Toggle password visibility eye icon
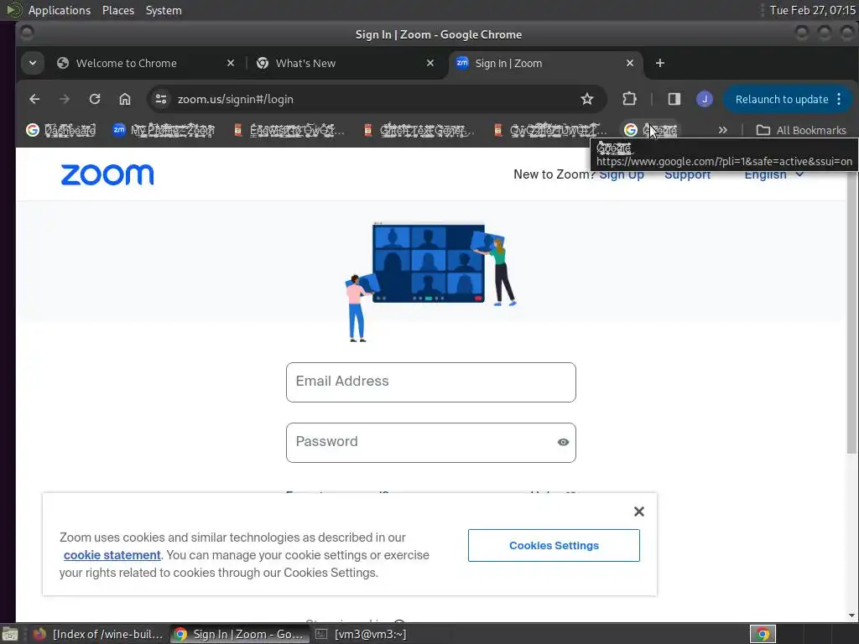 tap(563, 443)
